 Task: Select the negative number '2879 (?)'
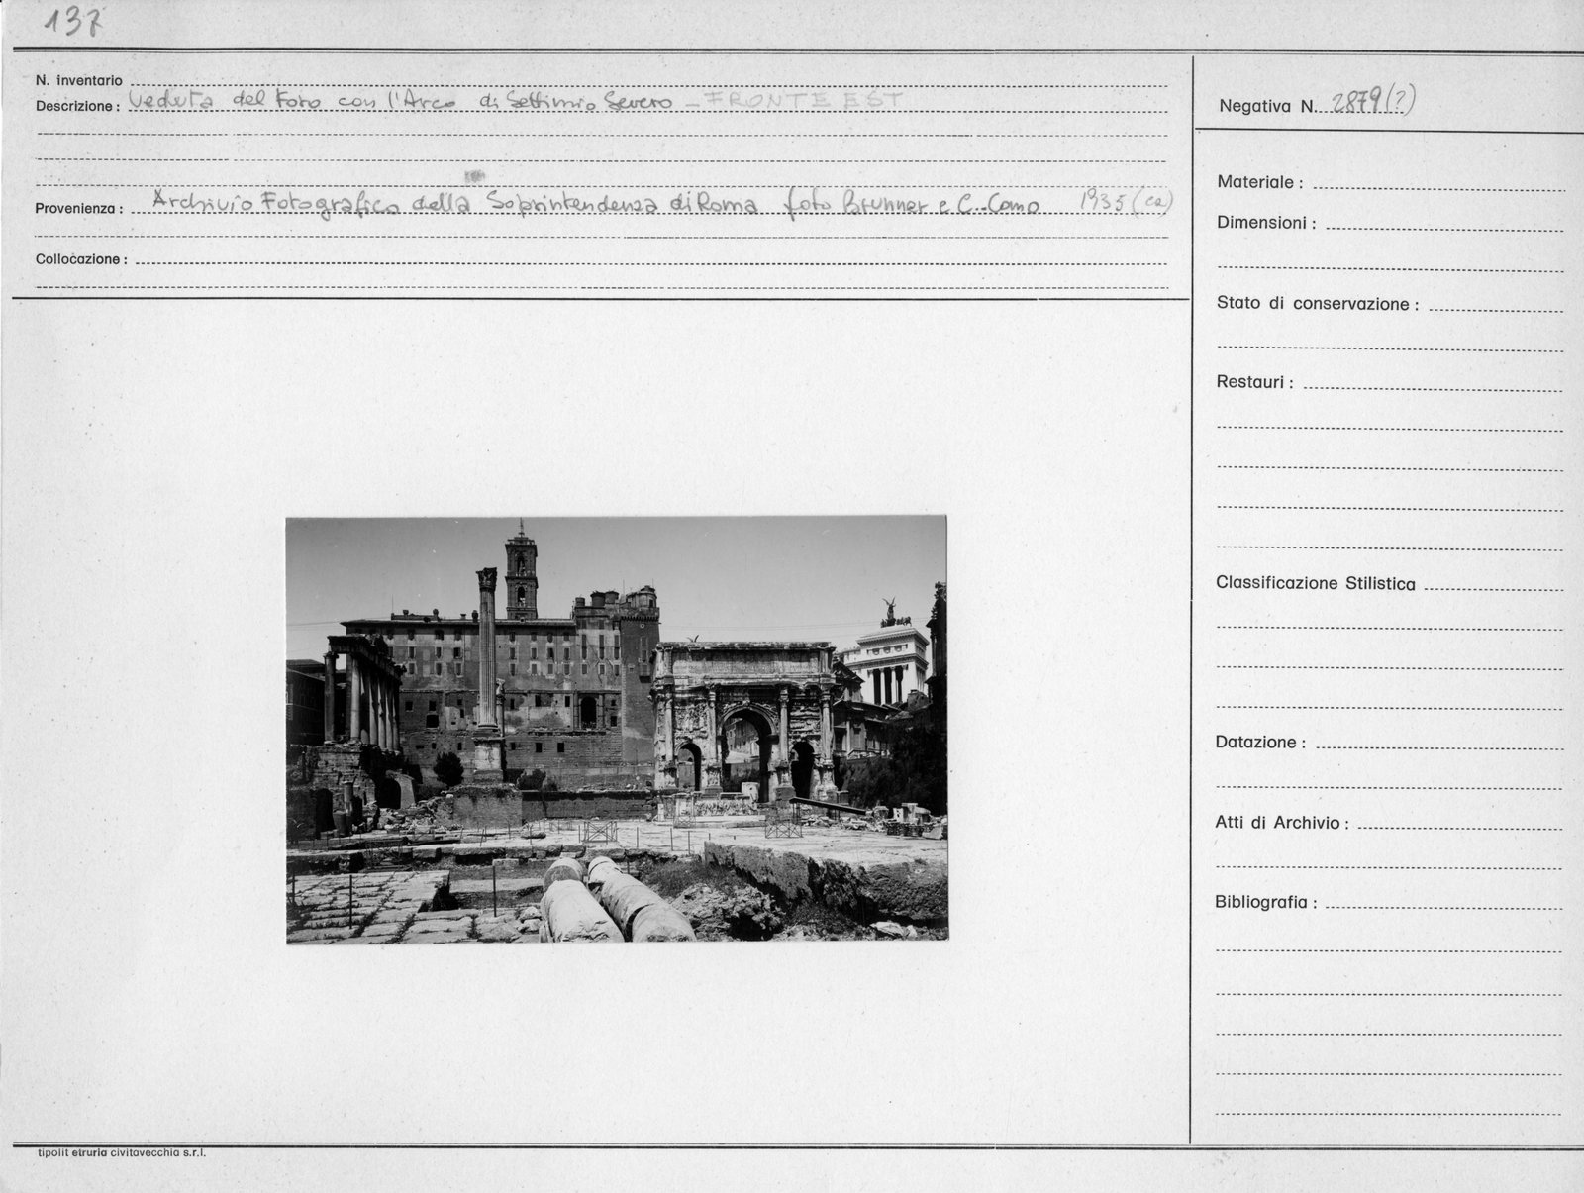[x=1372, y=100]
